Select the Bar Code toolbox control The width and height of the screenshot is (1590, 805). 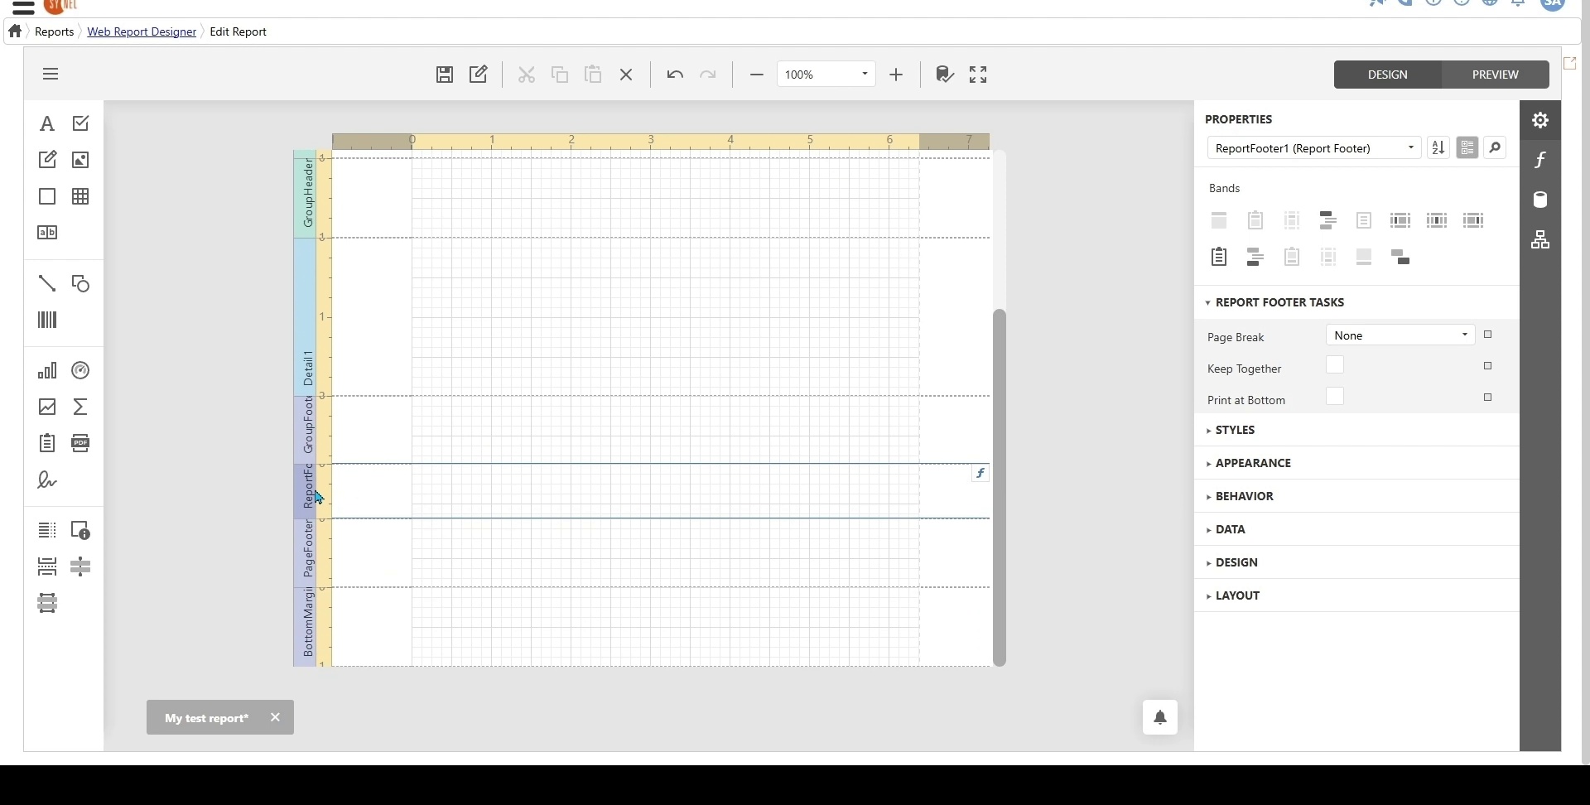[47, 321]
